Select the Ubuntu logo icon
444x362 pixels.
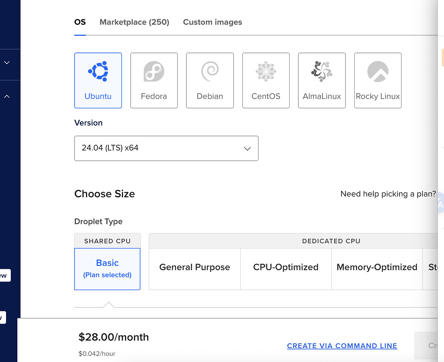click(98, 71)
